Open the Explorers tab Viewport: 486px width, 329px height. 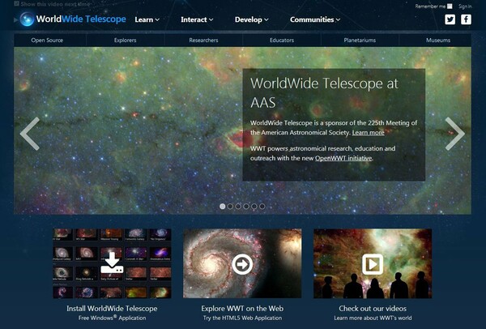click(126, 41)
